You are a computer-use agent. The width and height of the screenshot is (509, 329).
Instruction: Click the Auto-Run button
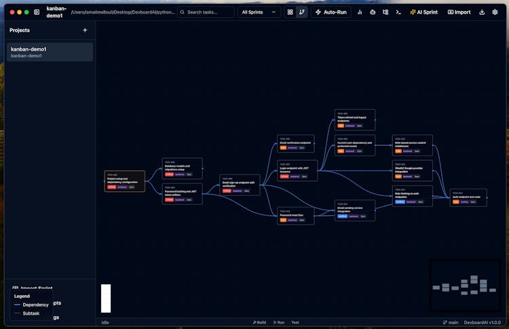pos(331,12)
